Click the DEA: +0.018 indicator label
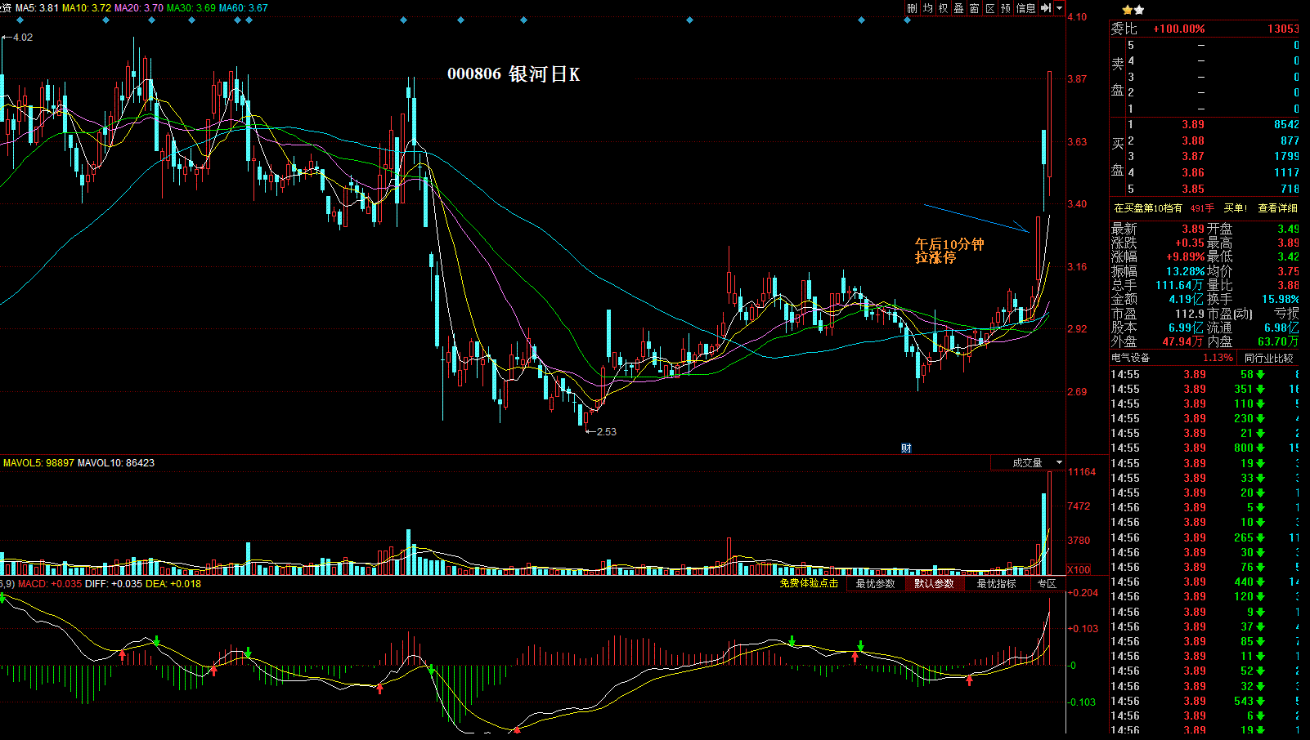Image resolution: width=1310 pixels, height=740 pixels. pos(173,584)
